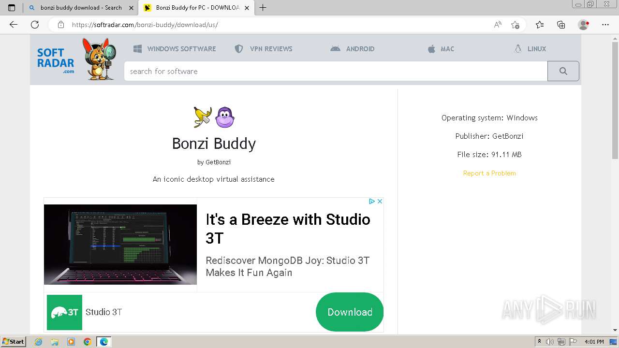Click the File size: 91.11 MB text

coord(489,155)
